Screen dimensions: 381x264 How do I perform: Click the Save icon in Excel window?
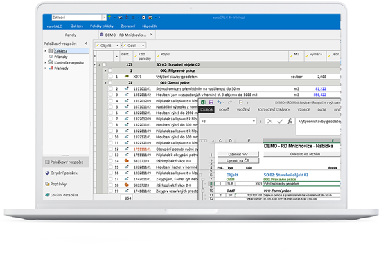pyautogui.click(x=211, y=102)
